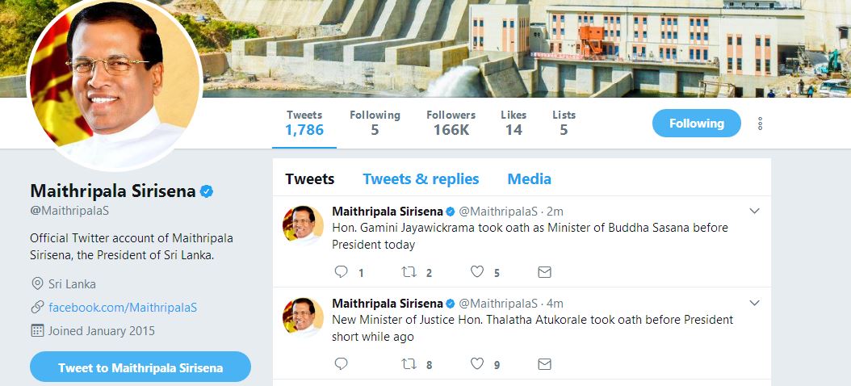Like the Buddha Sasana minister tweet
This screenshot has height=386, width=851.
pyautogui.click(x=477, y=272)
